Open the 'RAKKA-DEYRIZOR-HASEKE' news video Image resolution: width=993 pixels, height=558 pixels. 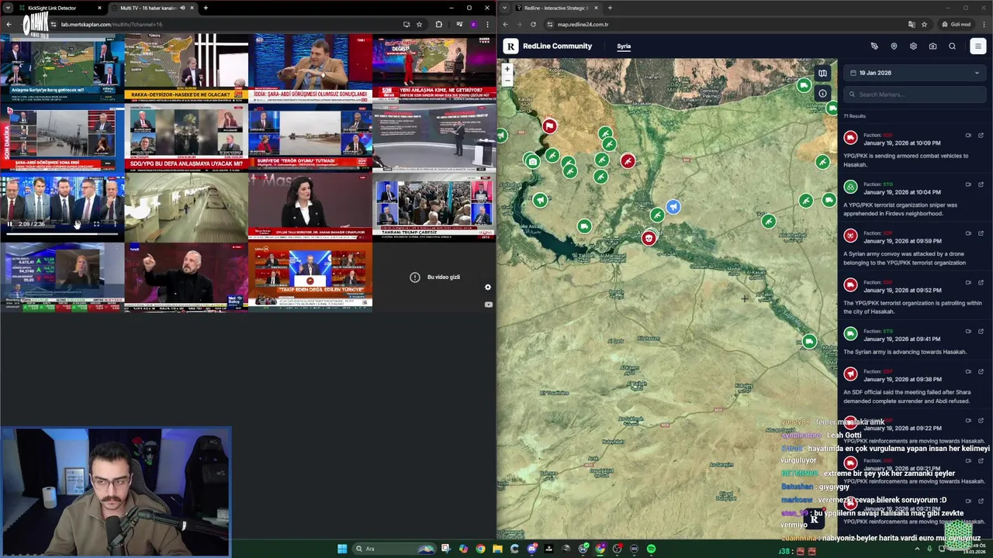click(186, 68)
